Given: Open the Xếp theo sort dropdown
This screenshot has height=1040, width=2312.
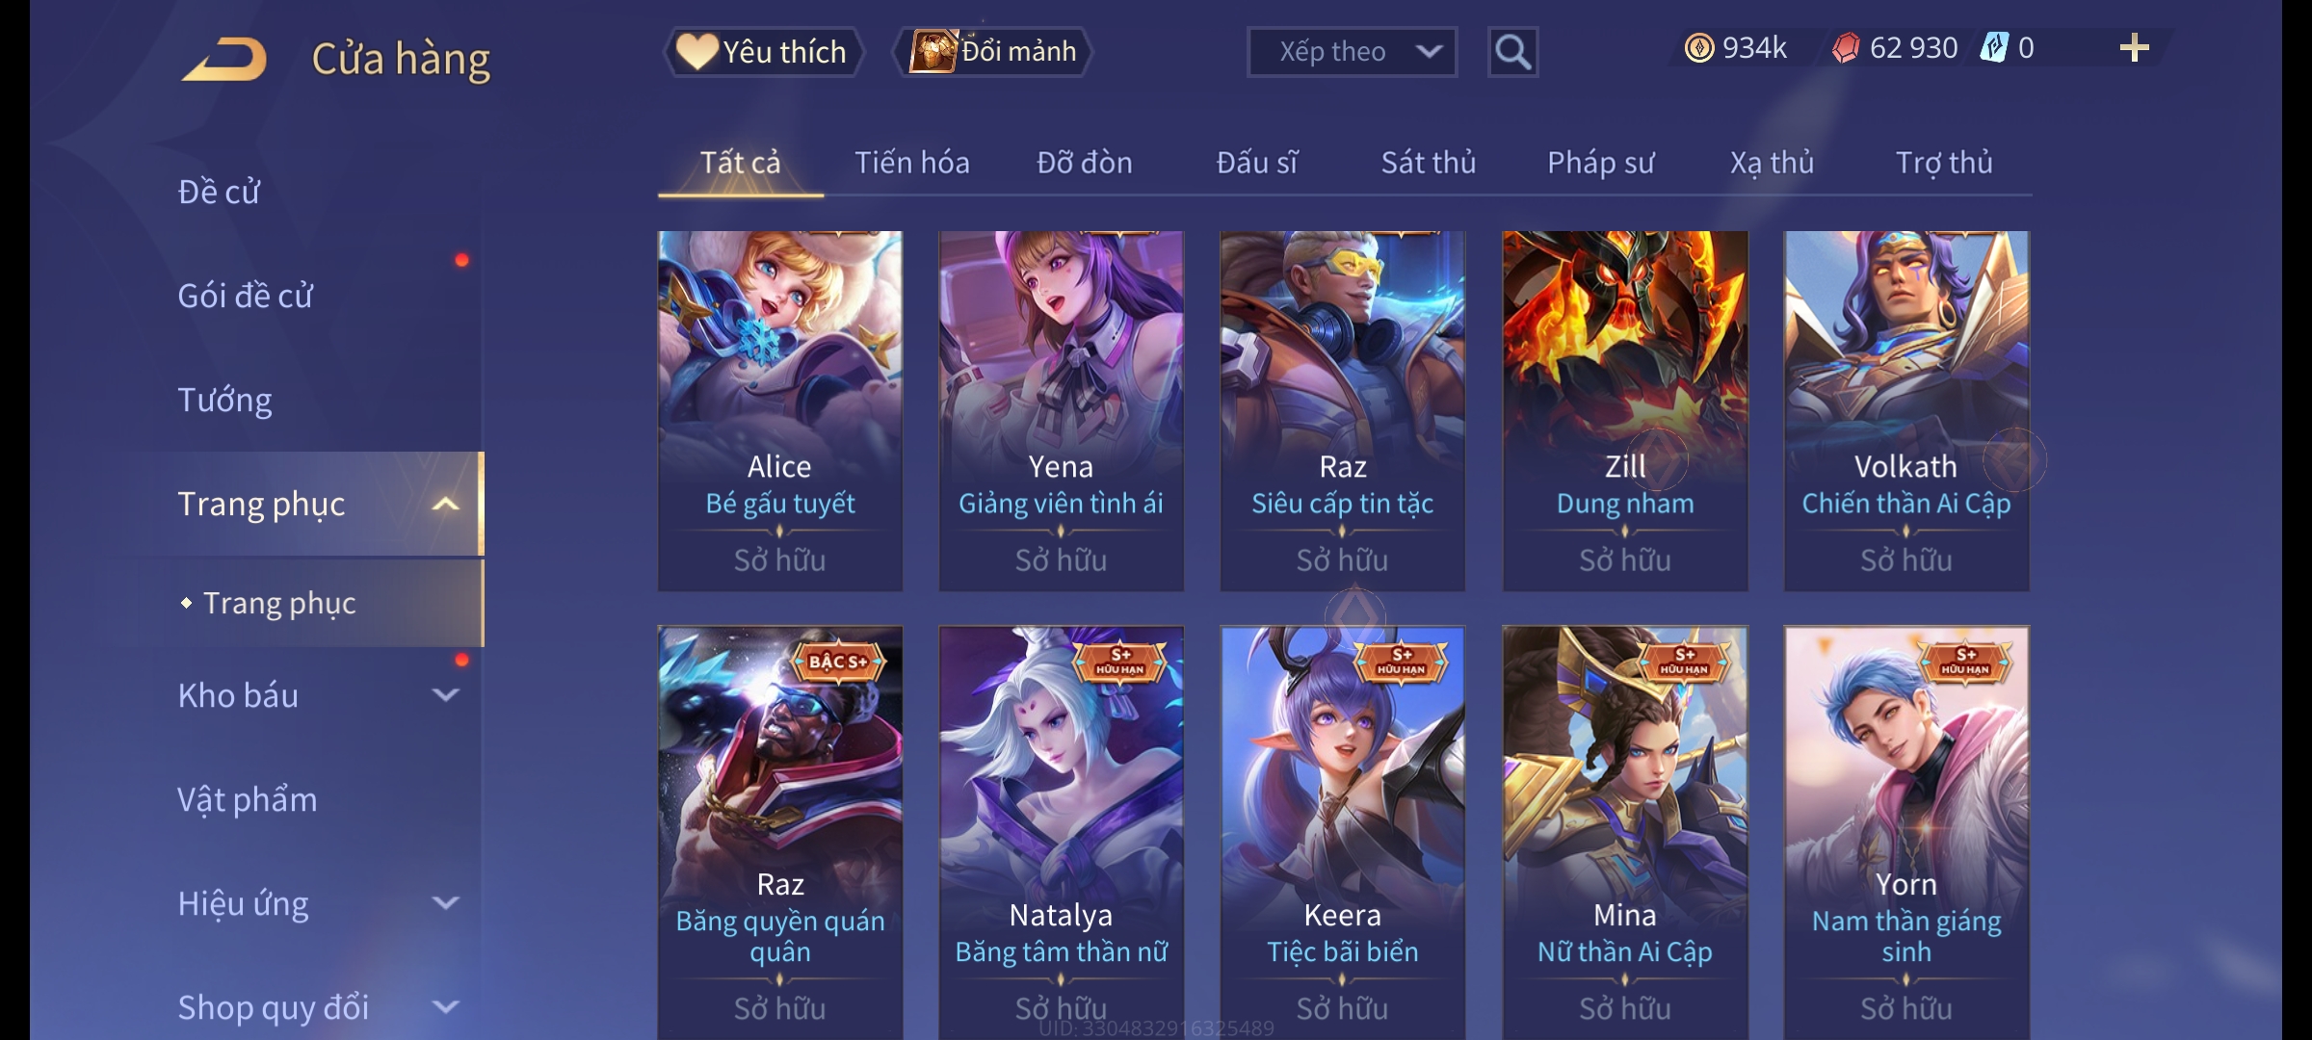Looking at the screenshot, I should click(1352, 52).
